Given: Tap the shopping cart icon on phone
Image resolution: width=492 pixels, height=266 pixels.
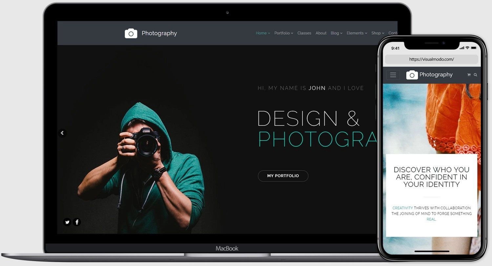Looking at the screenshot, I should (x=469, y=75).
